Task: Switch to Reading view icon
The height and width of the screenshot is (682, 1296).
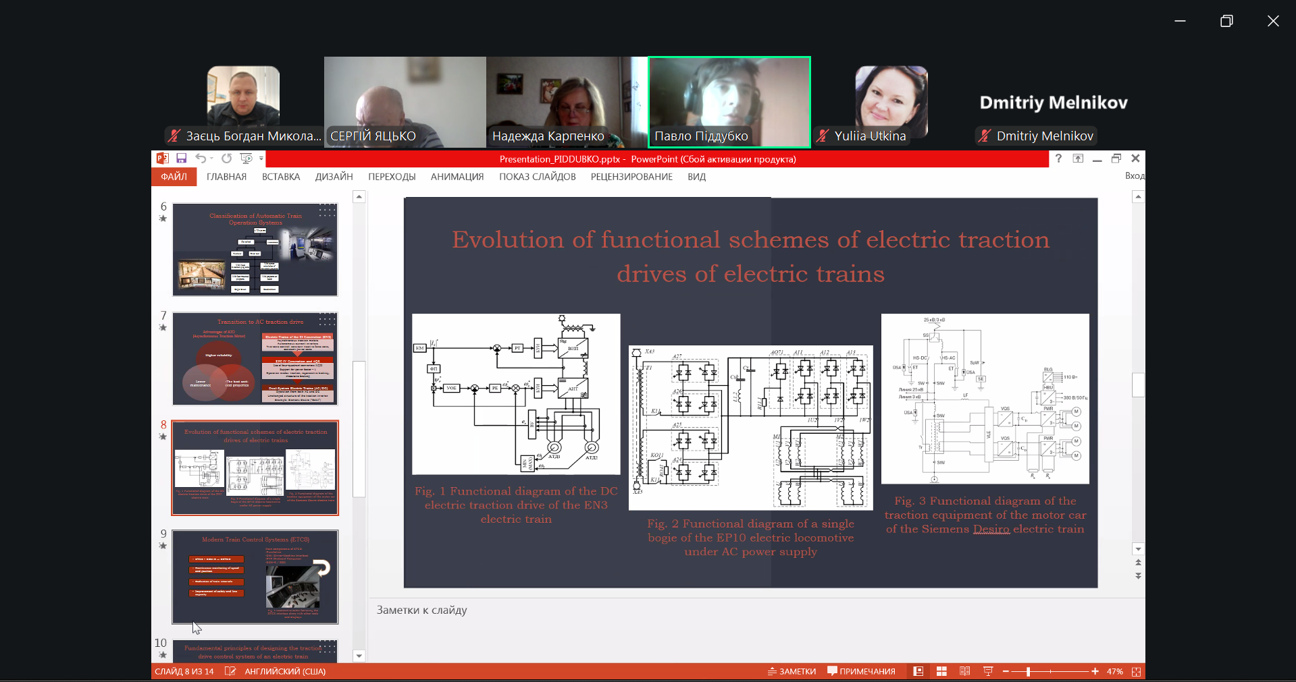Action: [x=964, y=672]
